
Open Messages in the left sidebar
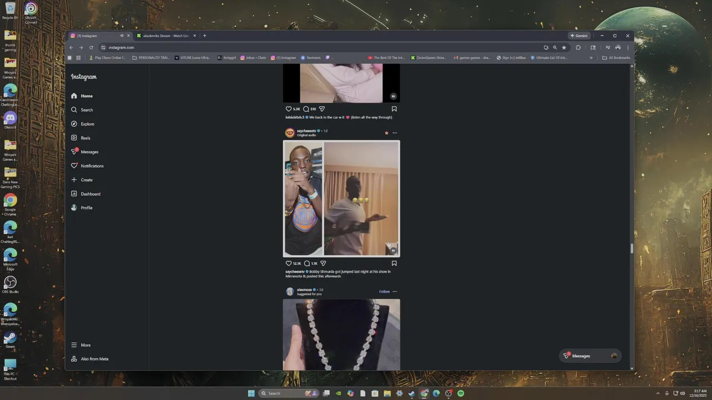85,152
